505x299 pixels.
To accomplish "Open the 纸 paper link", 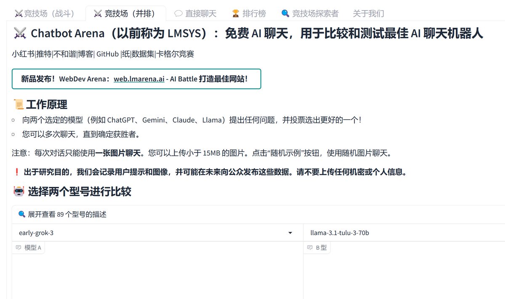I will pos(126,54).
